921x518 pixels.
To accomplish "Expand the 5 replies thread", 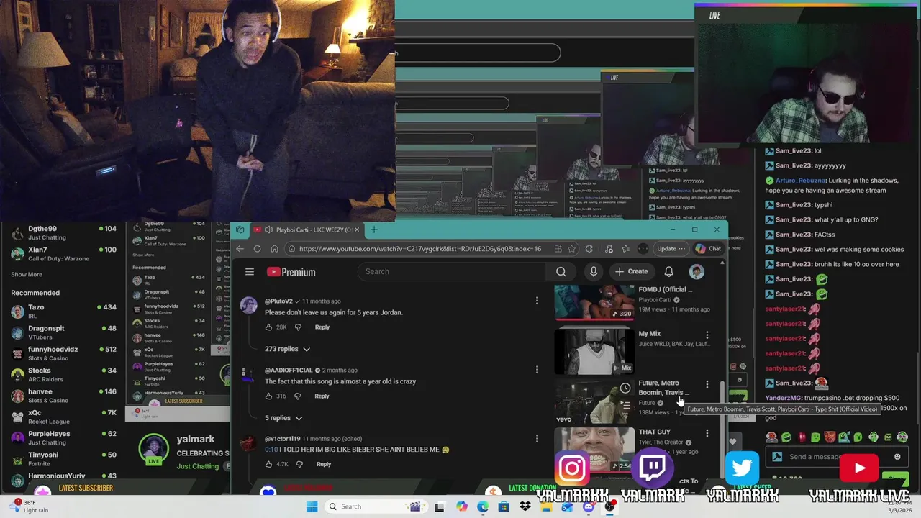I will point(283,418).
